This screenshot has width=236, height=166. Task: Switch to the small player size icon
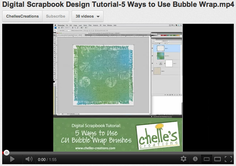[x=206, y=159]
